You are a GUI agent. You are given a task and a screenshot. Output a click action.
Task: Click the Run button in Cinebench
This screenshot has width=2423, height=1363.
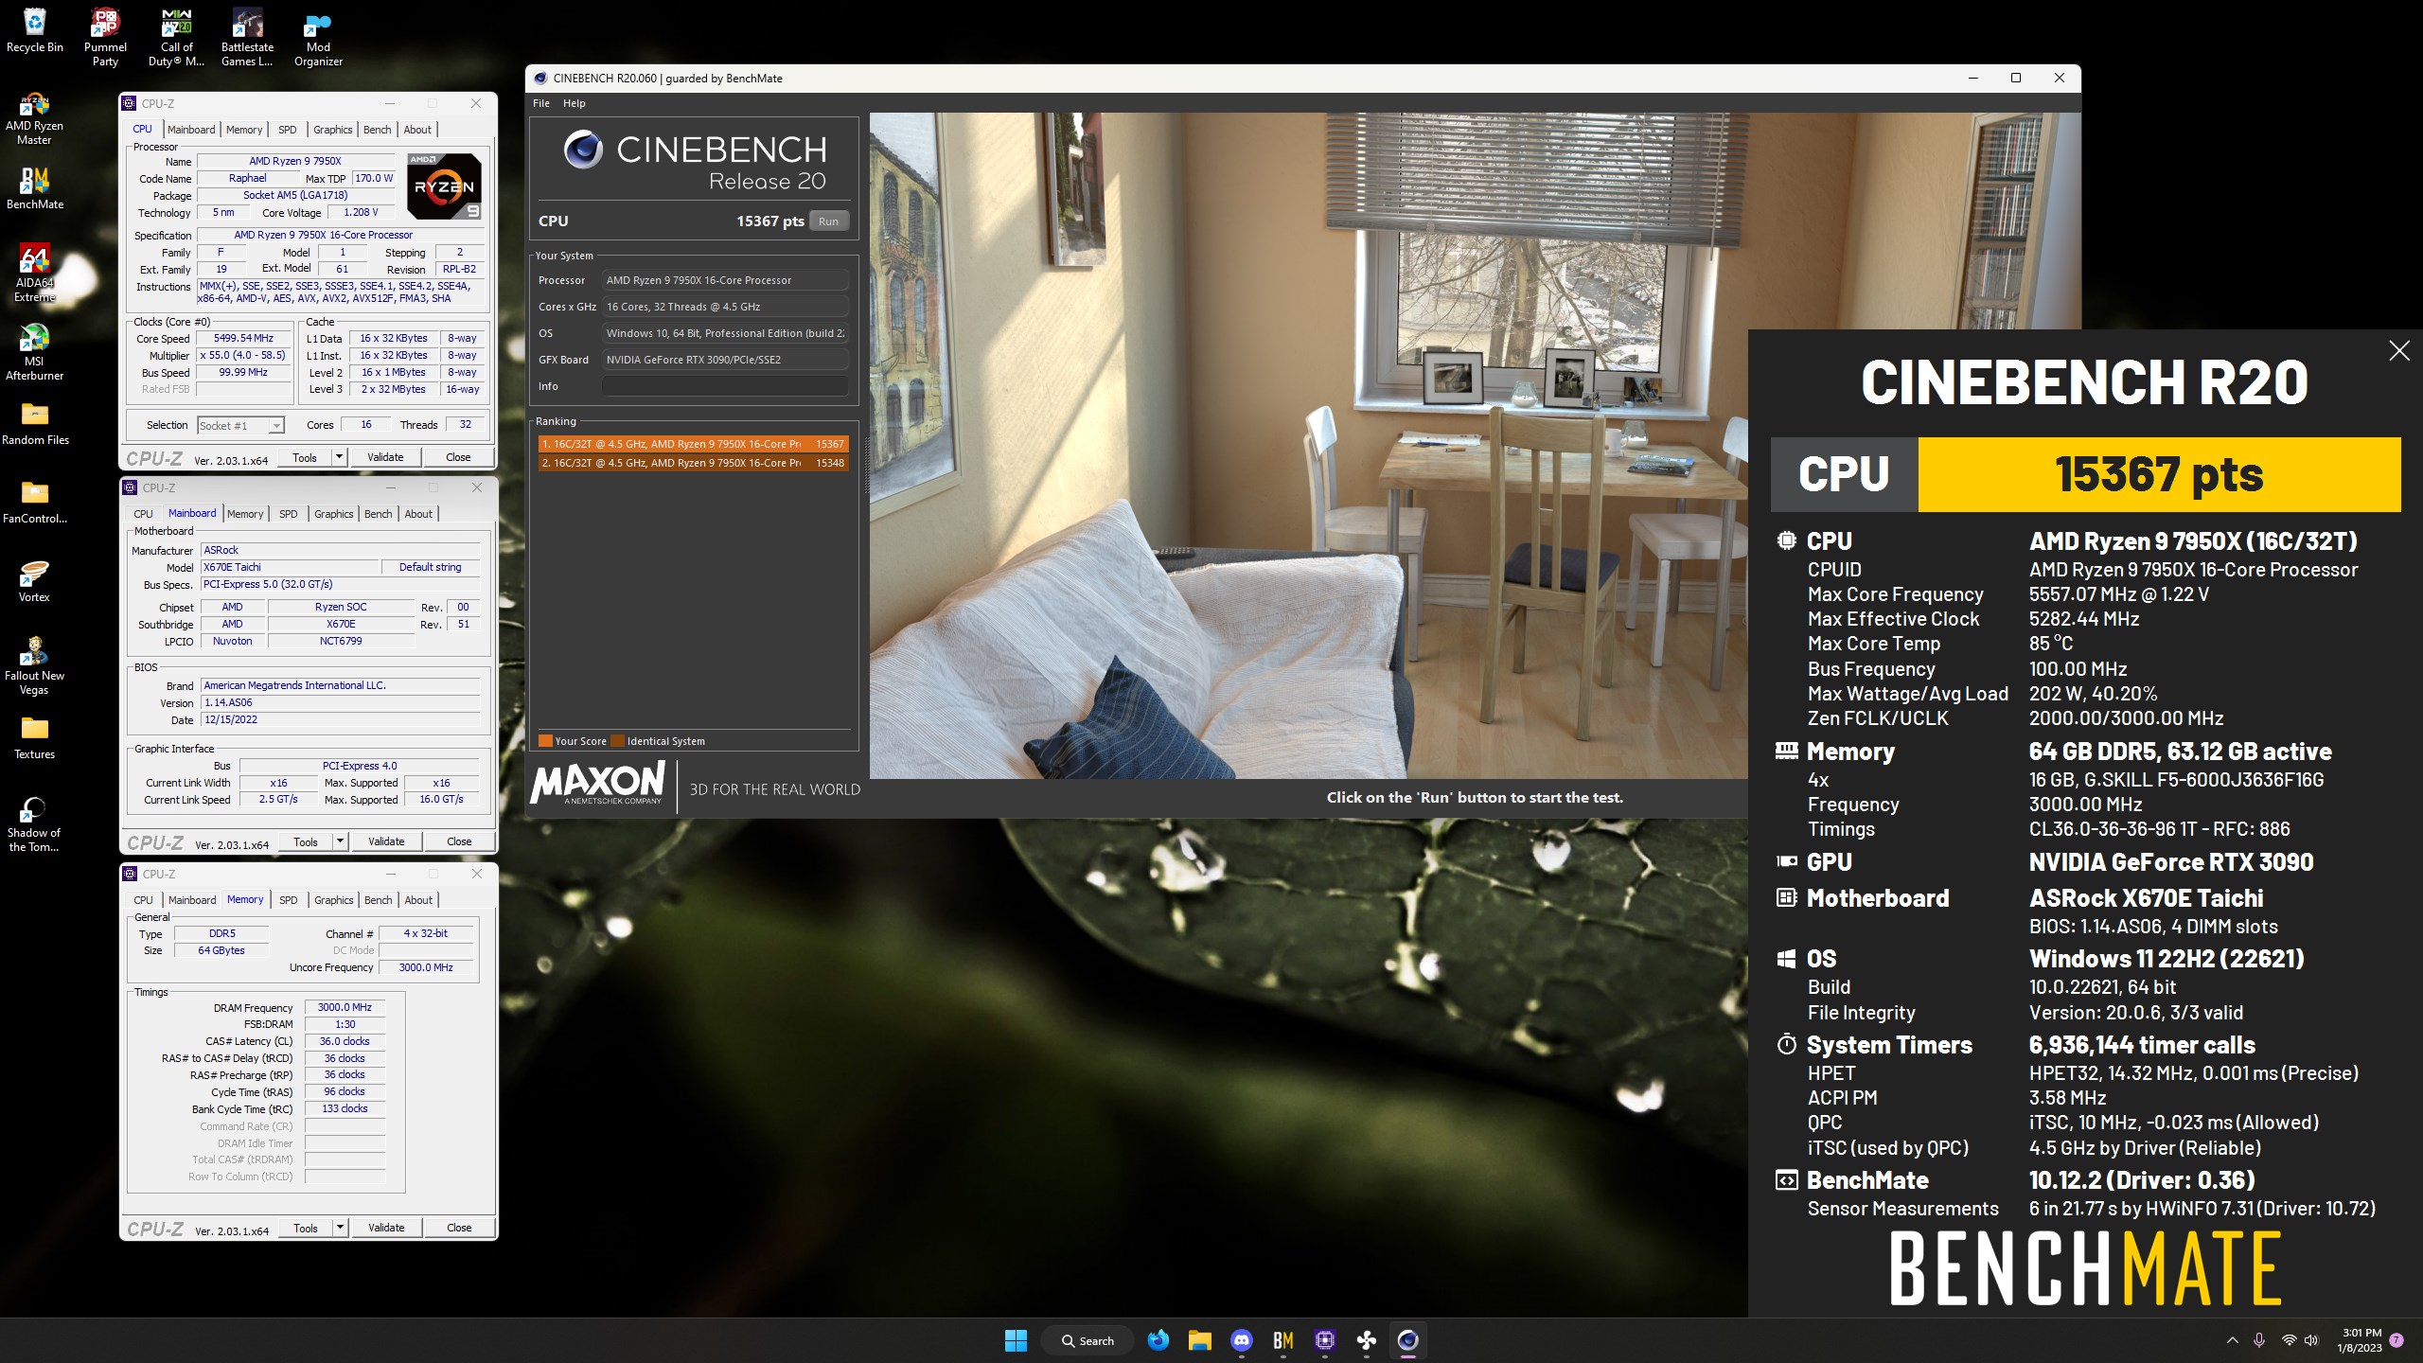828,221
